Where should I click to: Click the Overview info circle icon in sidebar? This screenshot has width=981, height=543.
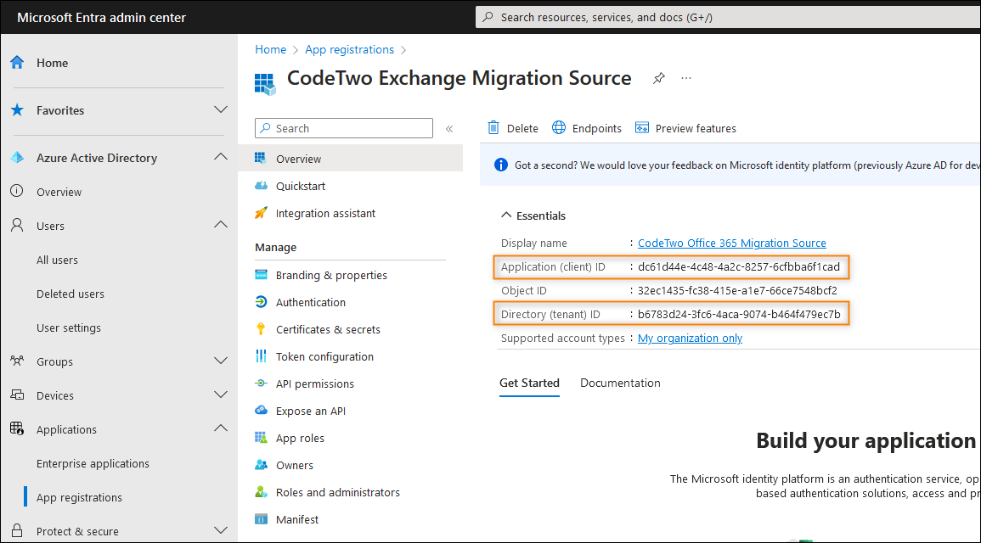(x=17, y=191)
